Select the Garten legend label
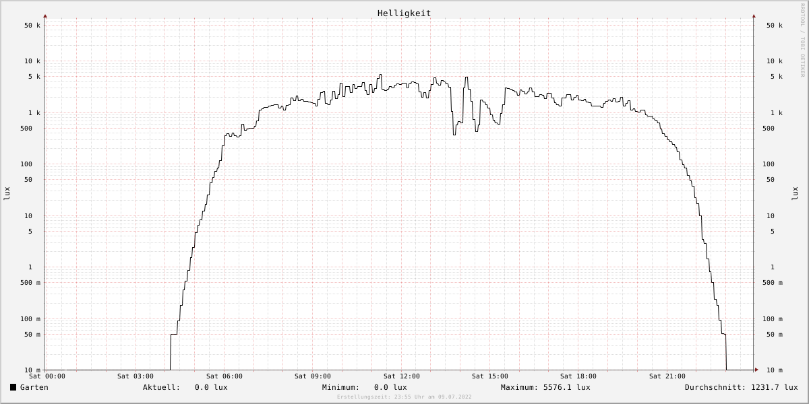The image size is (809, 404). click(34, 387)
